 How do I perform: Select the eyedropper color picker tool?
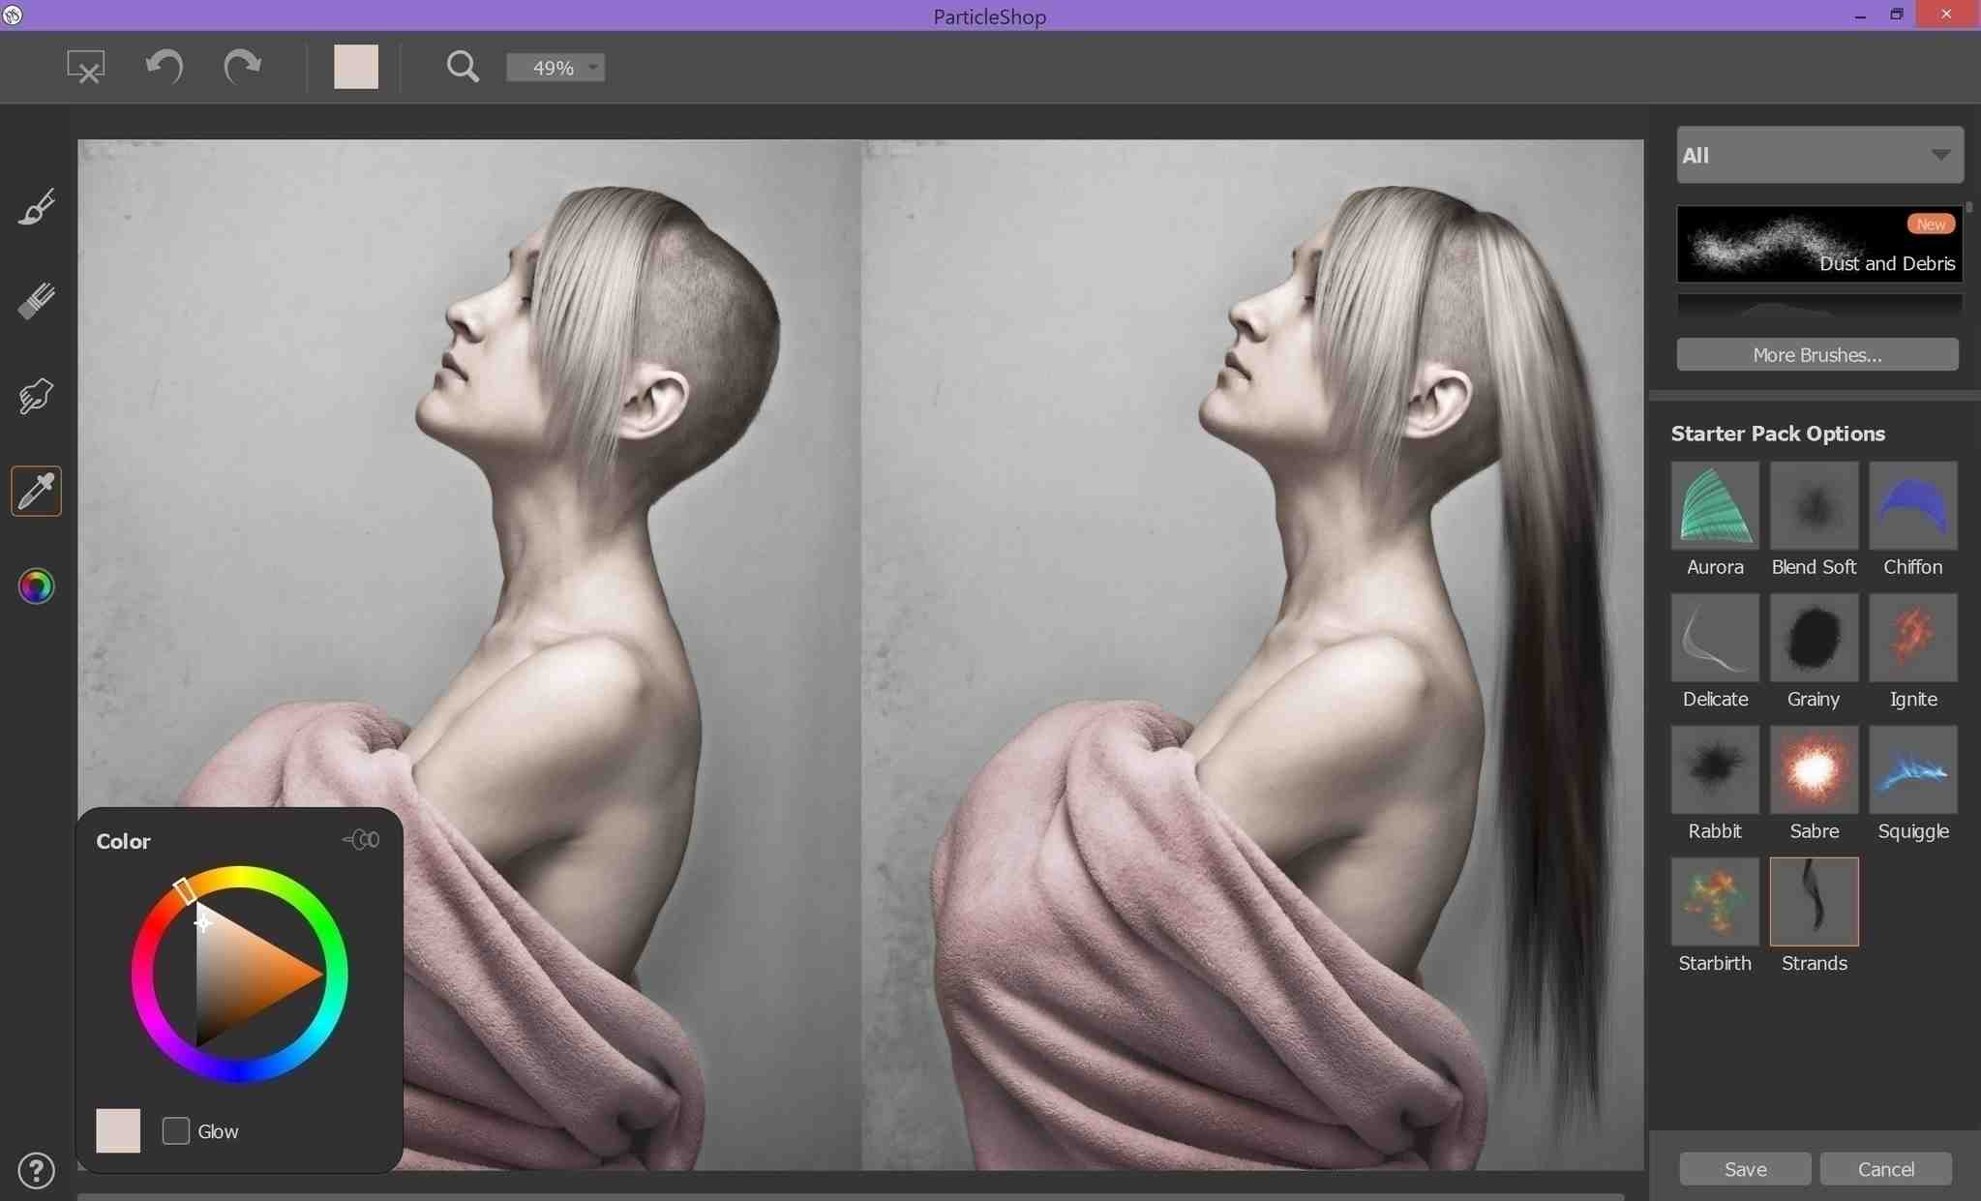pos(37,491)
